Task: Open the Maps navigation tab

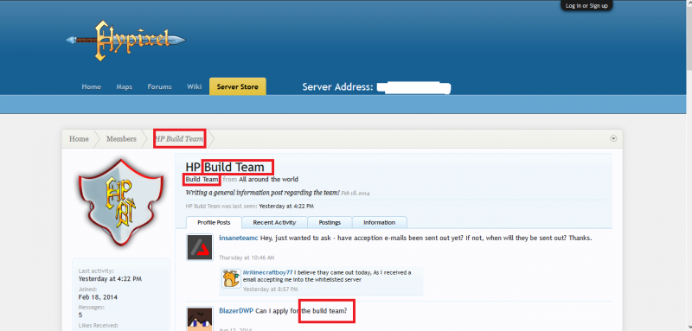Action: [x=125, y=86]
